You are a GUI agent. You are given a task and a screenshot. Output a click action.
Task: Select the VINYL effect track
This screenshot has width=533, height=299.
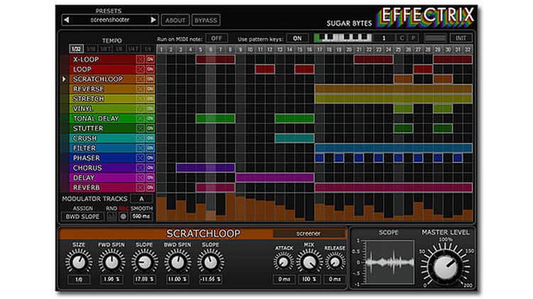(x=102, y=109)
